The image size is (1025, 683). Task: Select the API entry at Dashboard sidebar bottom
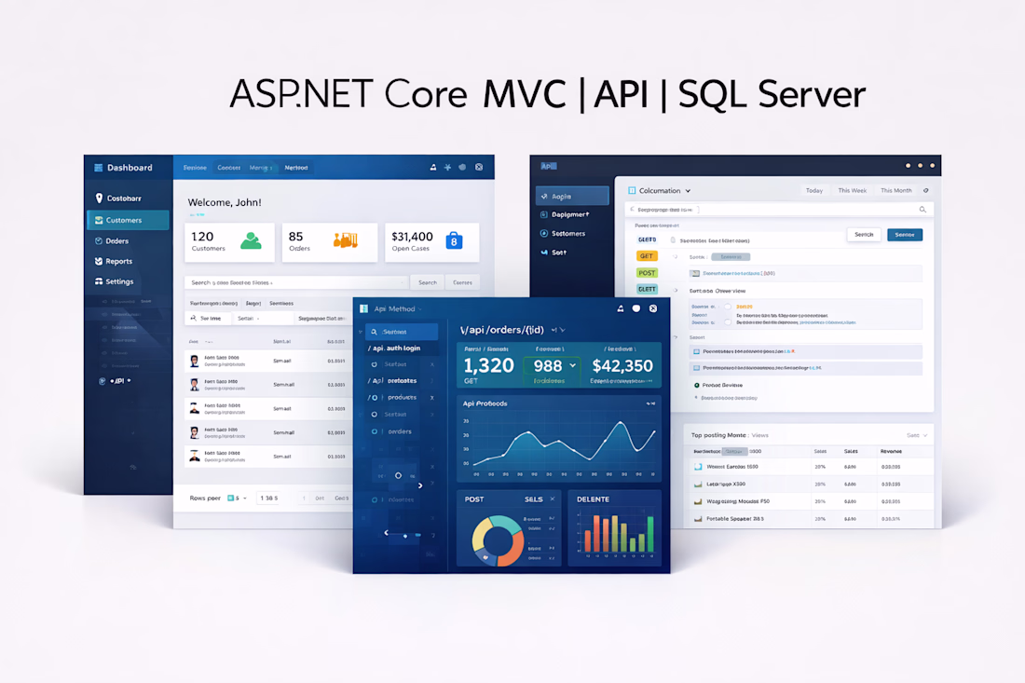[x=116, y=380]
